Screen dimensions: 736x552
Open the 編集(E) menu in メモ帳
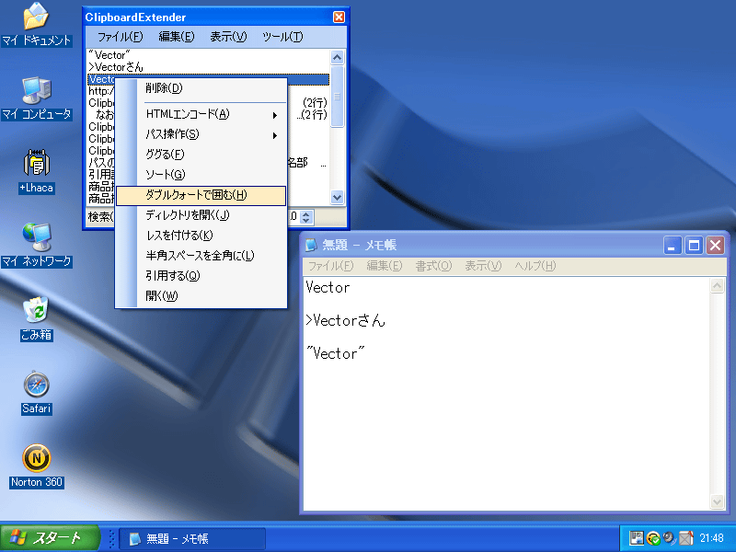coord(385,266)
